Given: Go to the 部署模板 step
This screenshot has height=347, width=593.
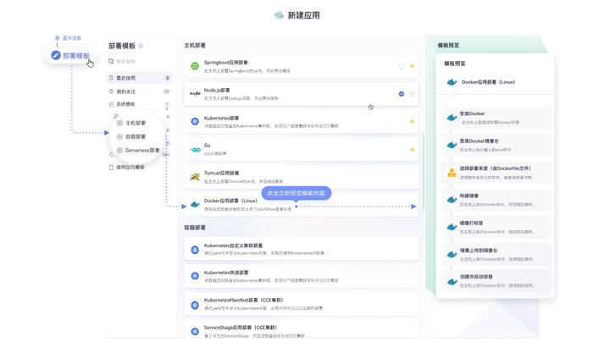Looking at the screenshot, I should pos(70,56).
